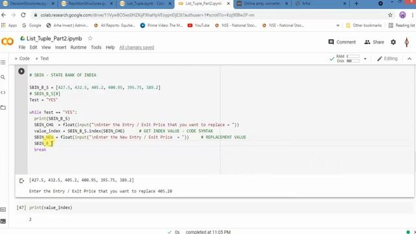Switch to DecisionStructures tab

[29, 4]
